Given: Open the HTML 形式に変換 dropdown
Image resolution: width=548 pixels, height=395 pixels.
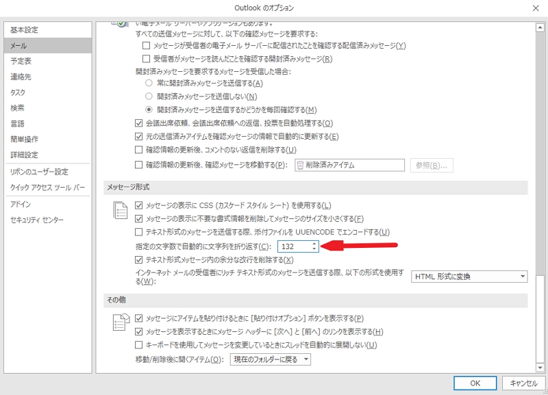Looking at the screenshot, I should click(469, 277).
